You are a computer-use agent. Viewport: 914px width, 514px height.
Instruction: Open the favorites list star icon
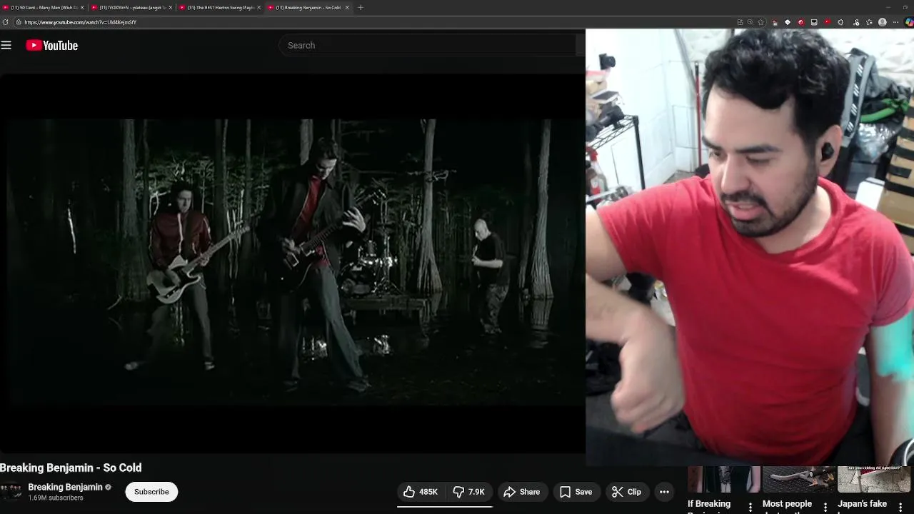tap(869, 22)
